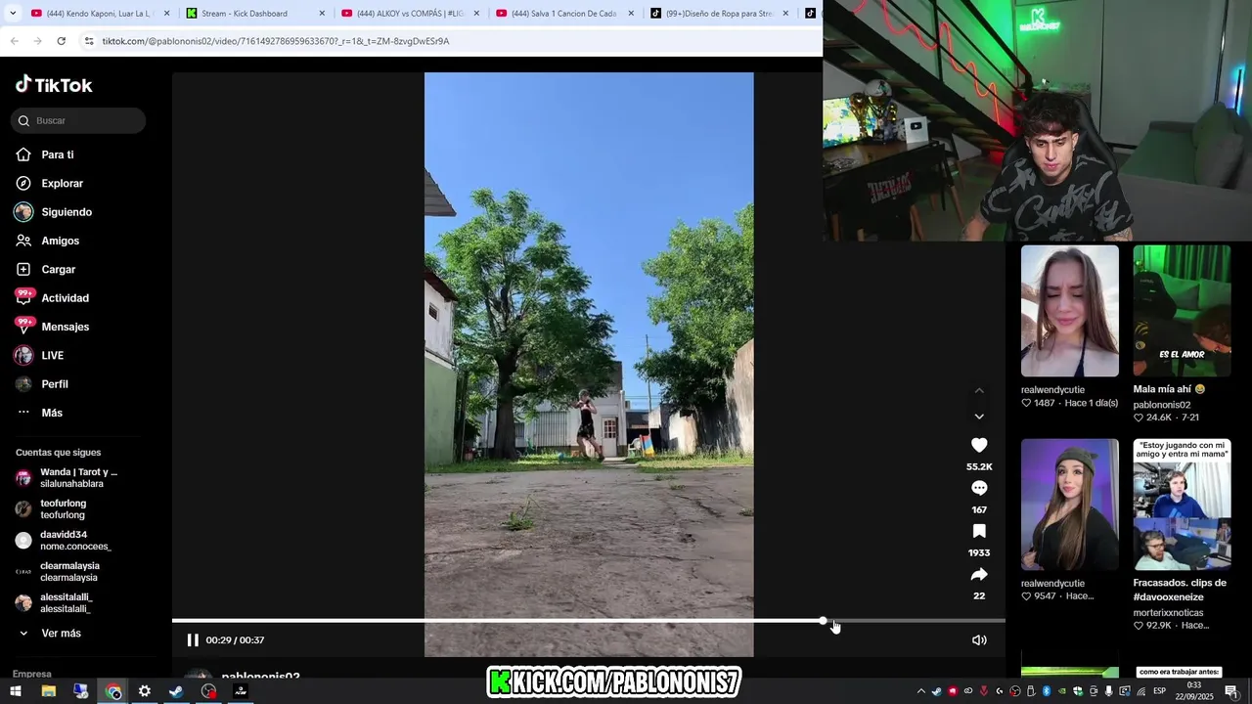Close the ALKOY vs COMPÁS tab
Image resolution: width=1252 pixels, height=704 pixels.
tap(476, 14)
